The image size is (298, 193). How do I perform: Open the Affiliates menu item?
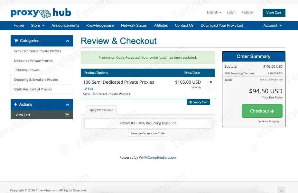(161, 25)
